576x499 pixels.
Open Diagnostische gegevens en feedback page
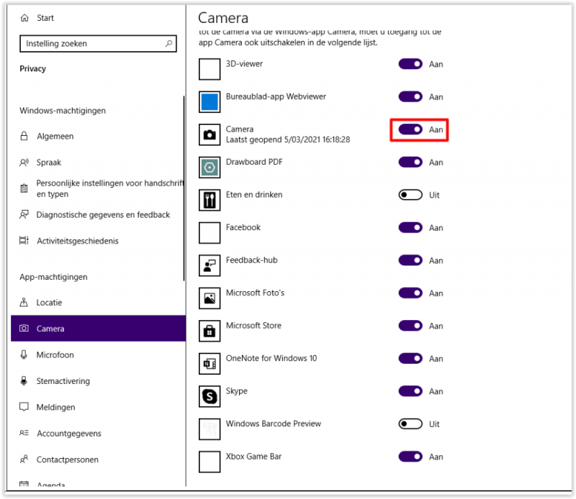103,215
